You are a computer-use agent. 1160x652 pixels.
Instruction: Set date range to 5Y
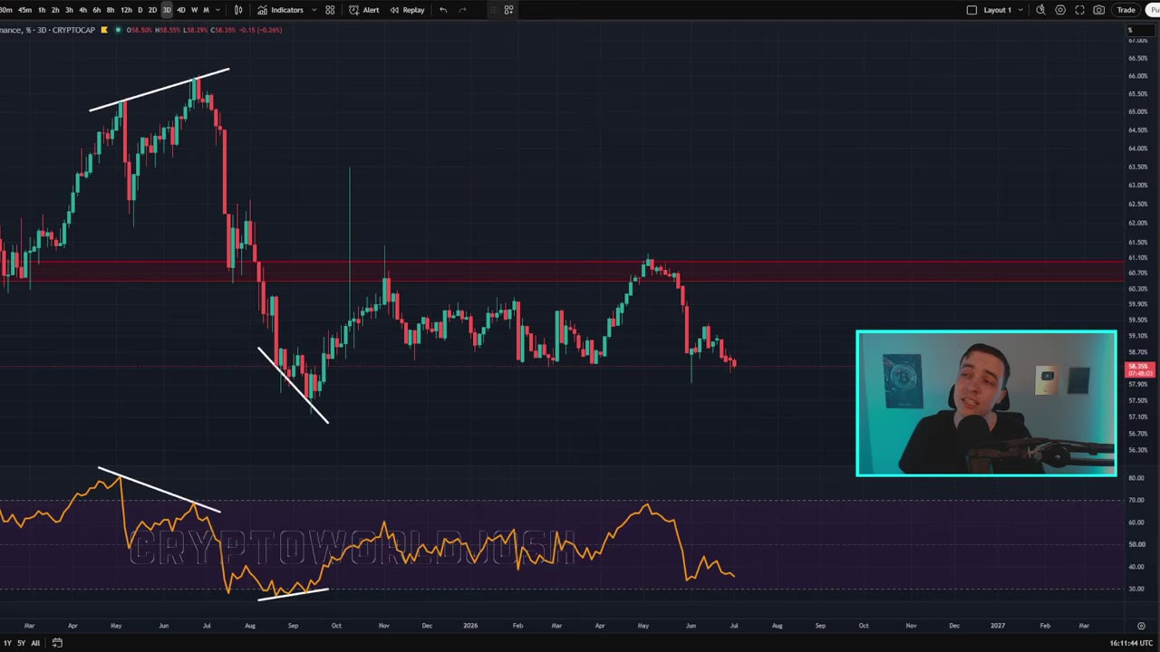[x=21, y=643]
